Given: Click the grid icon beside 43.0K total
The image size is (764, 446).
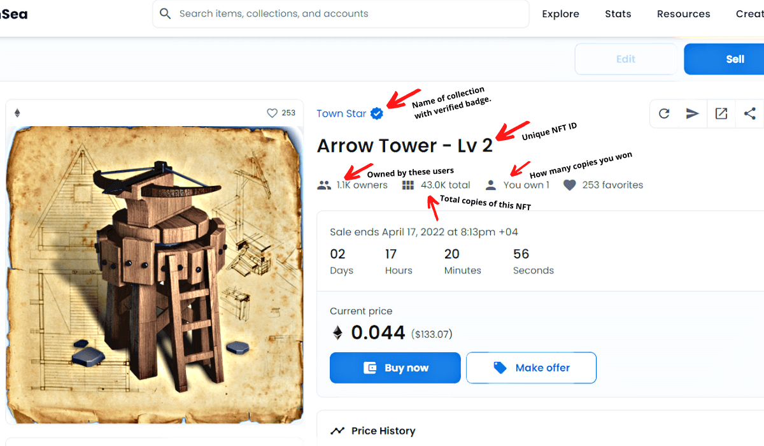Looking at the screenshot, I should tap(408, 185).
